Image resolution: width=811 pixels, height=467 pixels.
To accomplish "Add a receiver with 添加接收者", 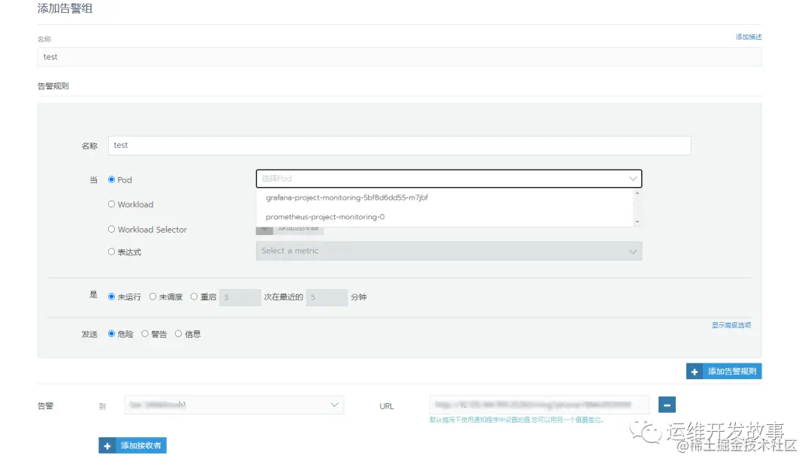I will point(133,445).
